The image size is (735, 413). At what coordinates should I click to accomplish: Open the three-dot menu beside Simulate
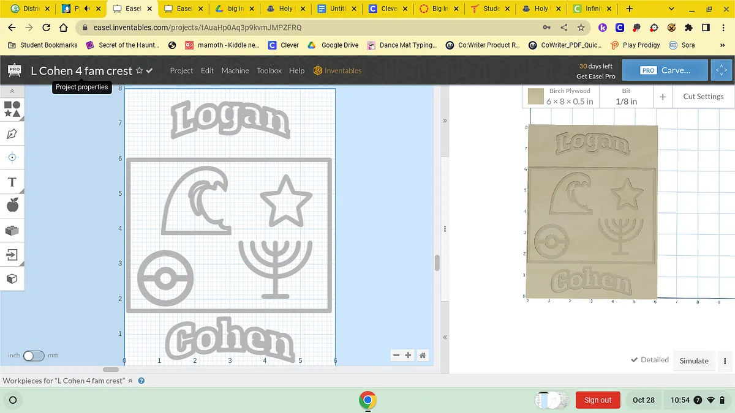[x=725, y=361]
